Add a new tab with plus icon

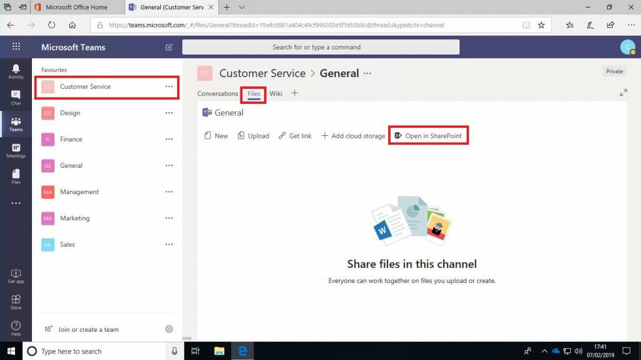coord(294,93)
